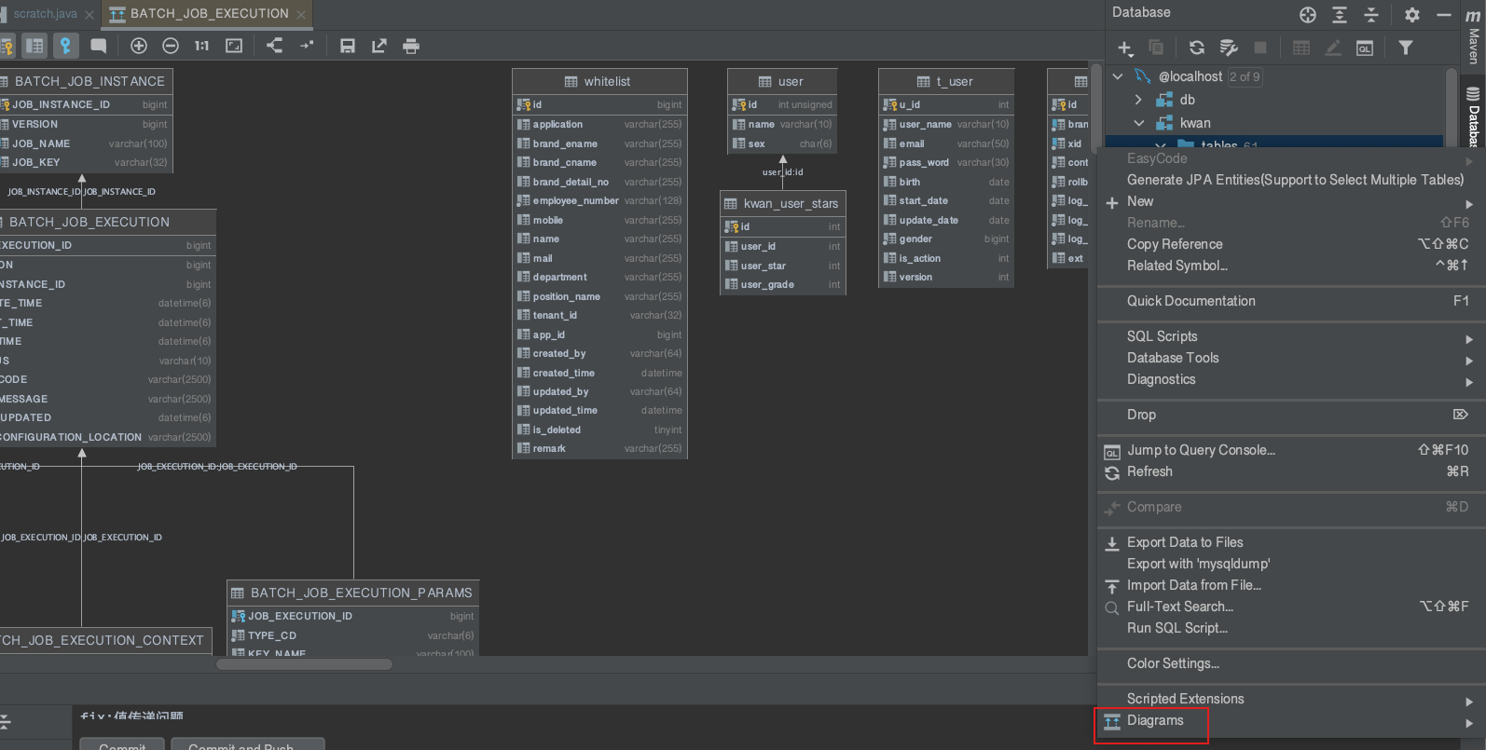The image size is (1486, 750).
Task: Apply current layout to the diagram
Action: pos(275,46)
